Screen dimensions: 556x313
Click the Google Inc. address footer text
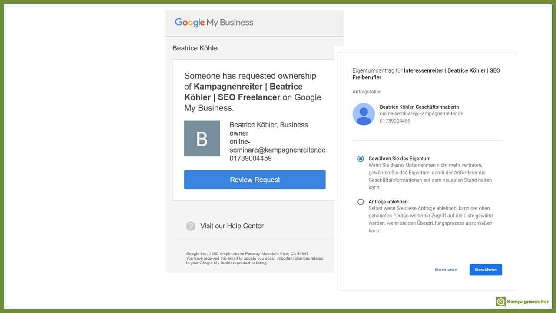pyautogui.click(x=247, y=253)
